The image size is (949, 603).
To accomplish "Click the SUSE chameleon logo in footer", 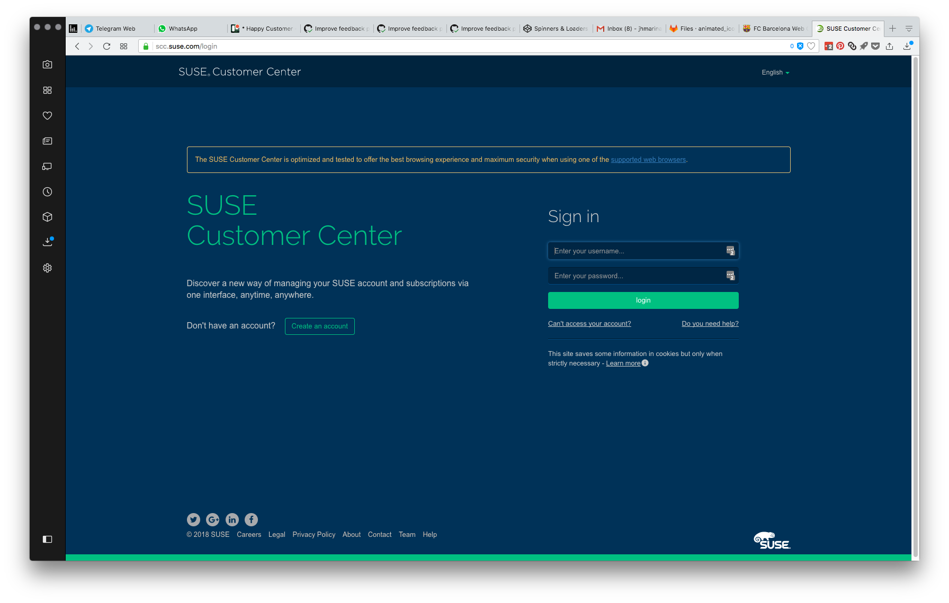I will pos(772,541).
